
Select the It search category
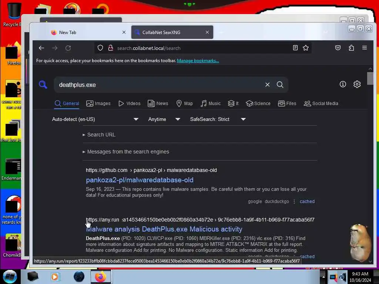[233, 104]
